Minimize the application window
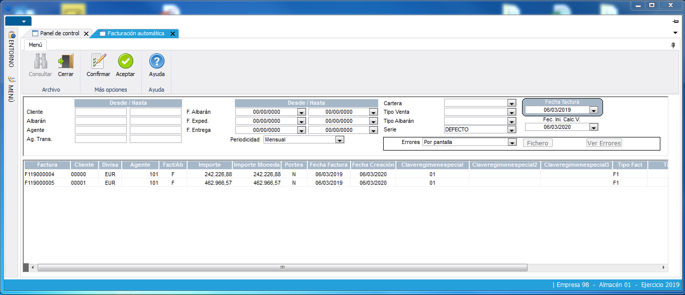Screen dimensions: 685x295 click(638, 5)
